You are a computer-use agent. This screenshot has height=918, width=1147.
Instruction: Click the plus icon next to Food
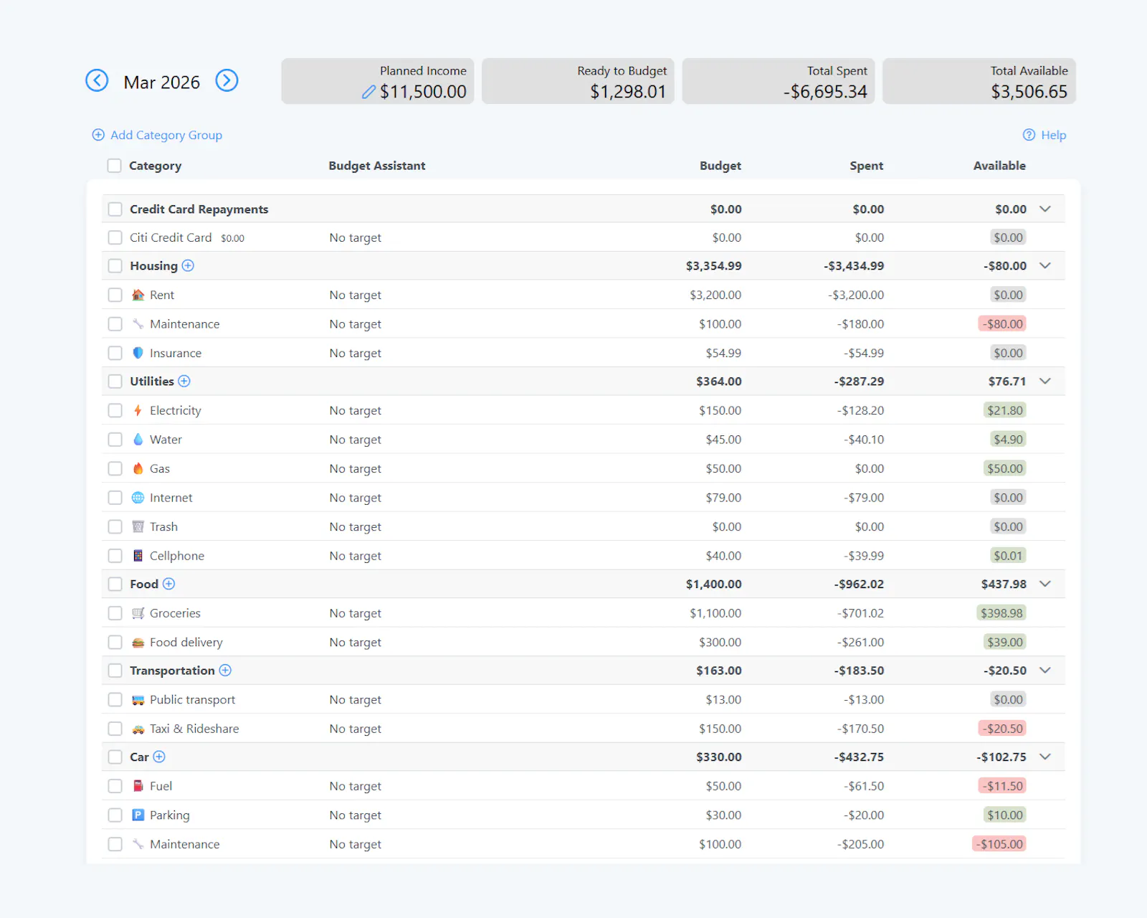pos(168,584)
